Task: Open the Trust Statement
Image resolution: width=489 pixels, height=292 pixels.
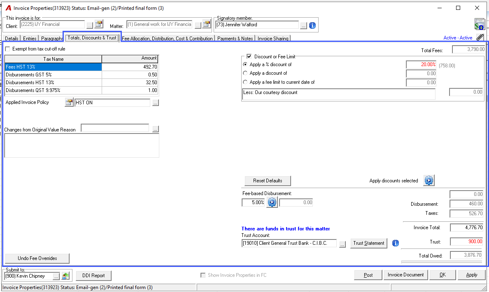Action: point(369,243)
